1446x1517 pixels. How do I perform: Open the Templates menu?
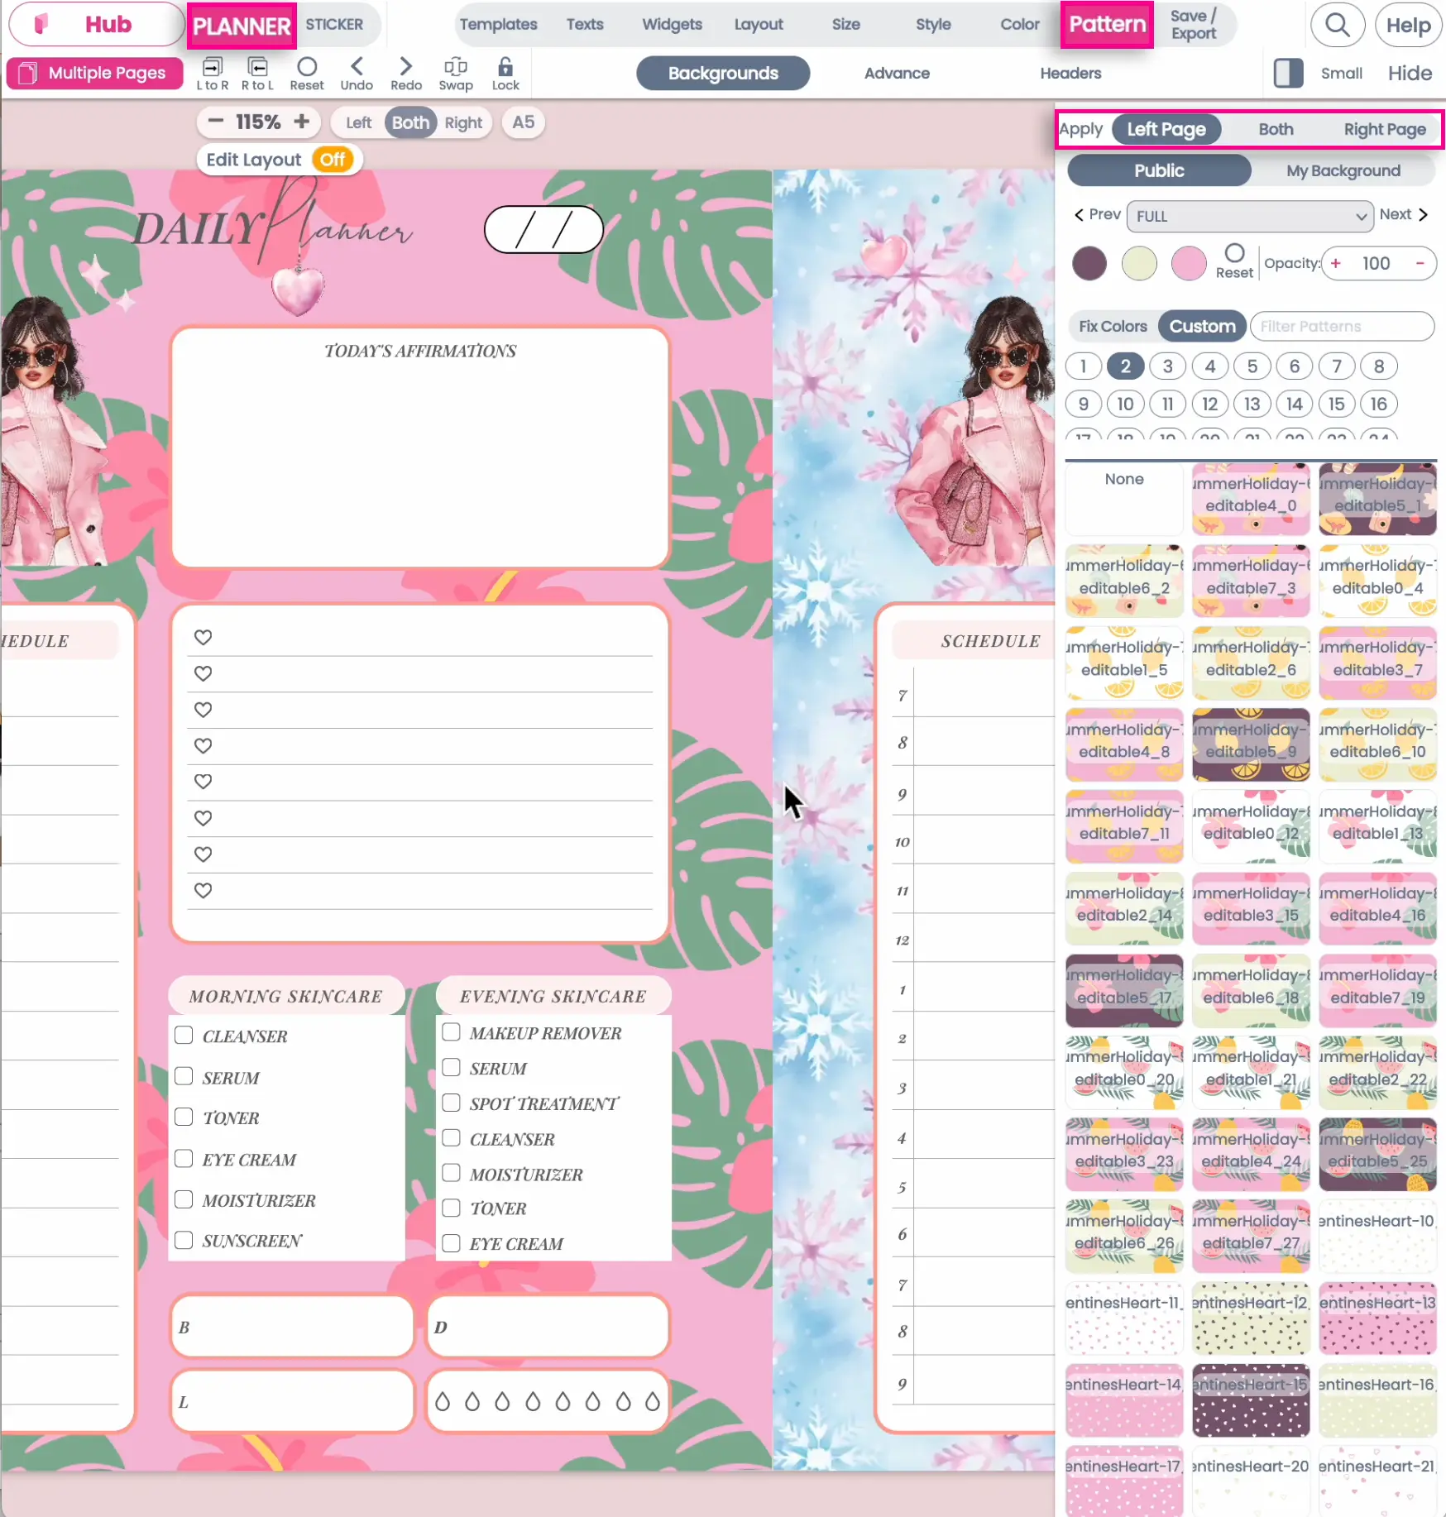tap(498, 25)
